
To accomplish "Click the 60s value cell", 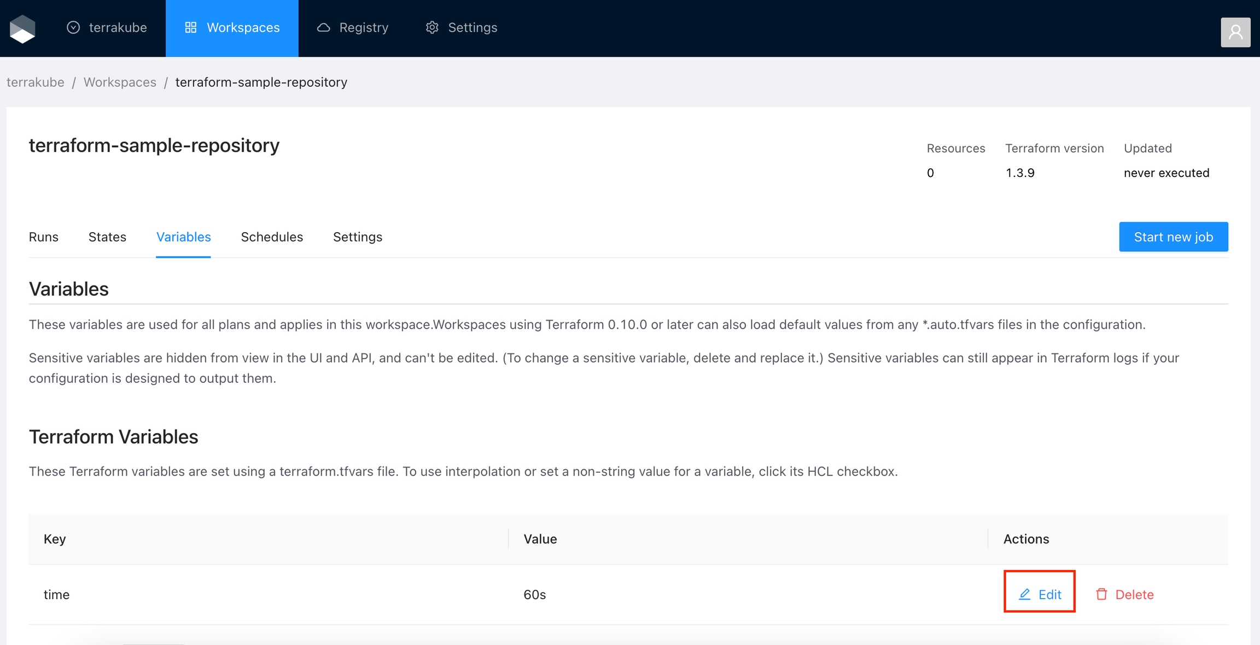I will click(x=534, y=594).
